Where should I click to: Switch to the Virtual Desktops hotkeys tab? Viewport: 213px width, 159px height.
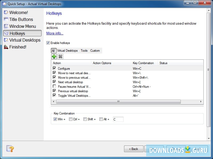(x=68, y=51)
